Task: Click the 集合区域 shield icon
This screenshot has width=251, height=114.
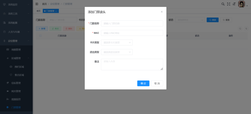Action: 11,75
